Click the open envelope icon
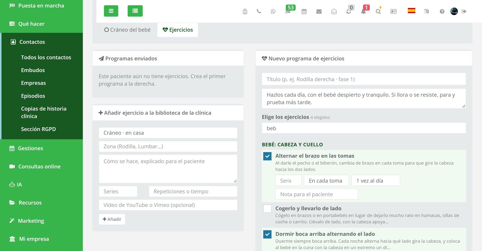482x251 pixels. (334, 11)
